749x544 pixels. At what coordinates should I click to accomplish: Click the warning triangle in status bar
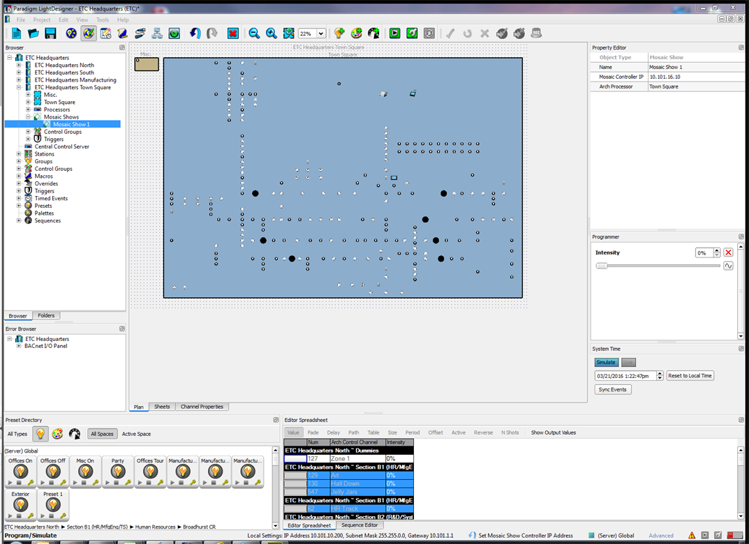tap(692, 536)
